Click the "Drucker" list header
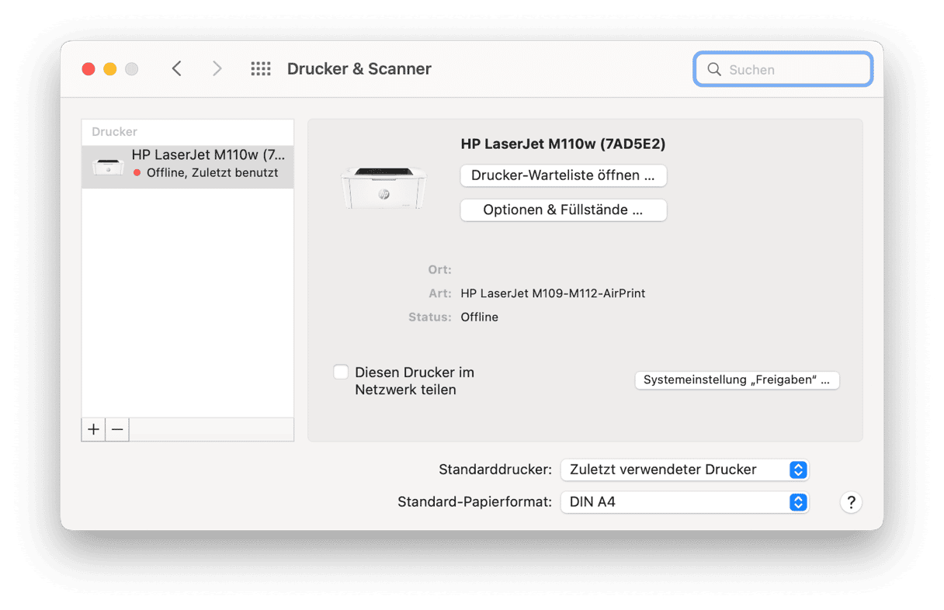 click(x=114, y=132)
